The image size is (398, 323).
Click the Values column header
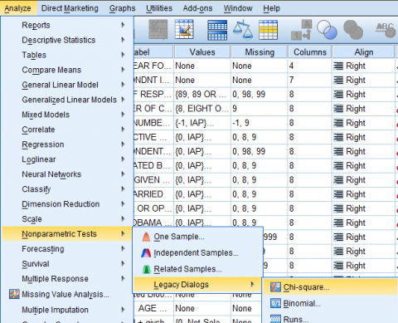point(202,52)
